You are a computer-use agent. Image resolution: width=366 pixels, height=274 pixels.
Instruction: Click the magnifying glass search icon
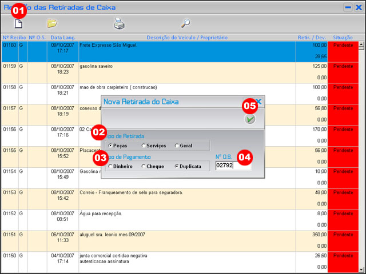coord(185,23)
